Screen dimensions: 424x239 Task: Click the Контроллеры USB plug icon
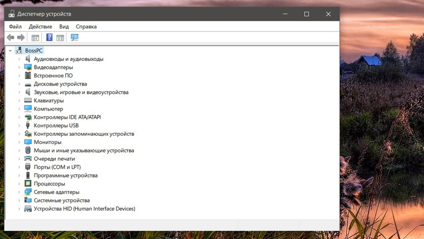tap(27, 125)
